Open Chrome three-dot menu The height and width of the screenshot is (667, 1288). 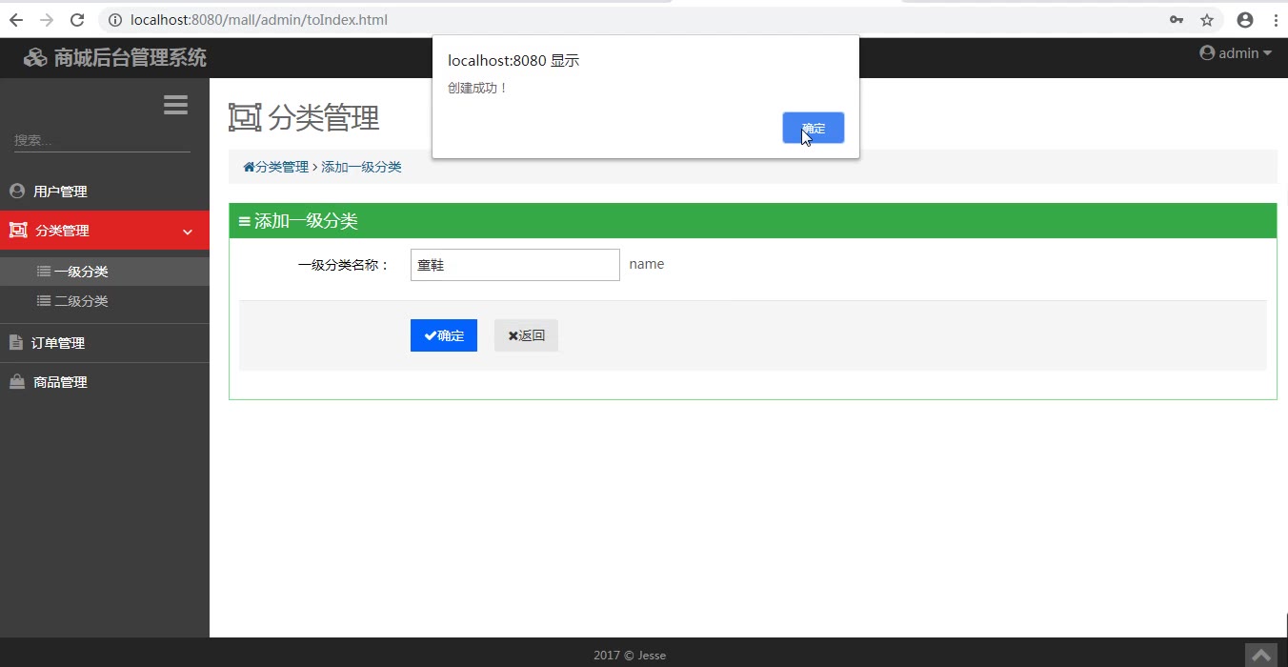[1276, 20]
